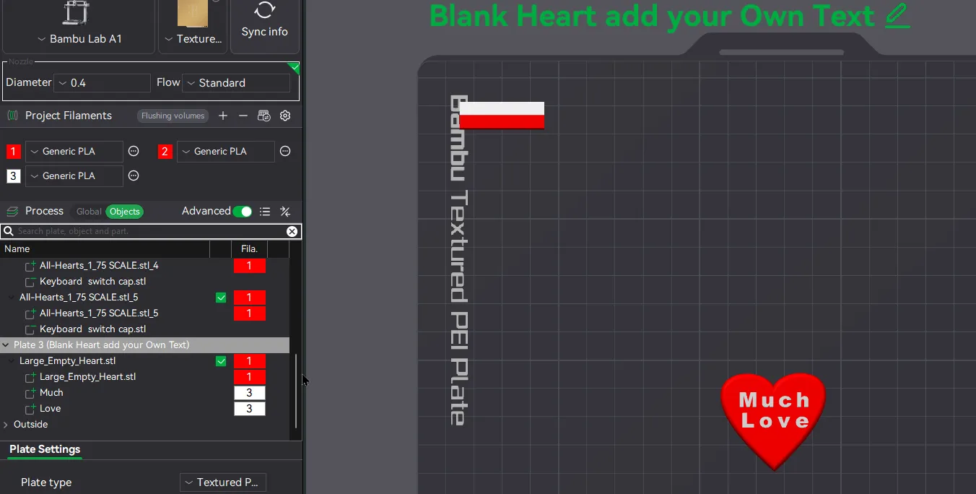Screen dimensions: 976x494
Task: Open filament settings gear icon
Action: [285, 116]
